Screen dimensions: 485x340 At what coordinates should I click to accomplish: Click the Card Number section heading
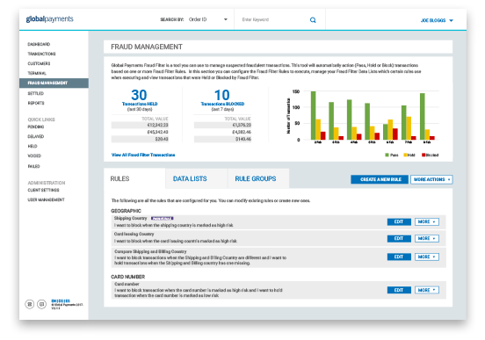pos(127,277)
